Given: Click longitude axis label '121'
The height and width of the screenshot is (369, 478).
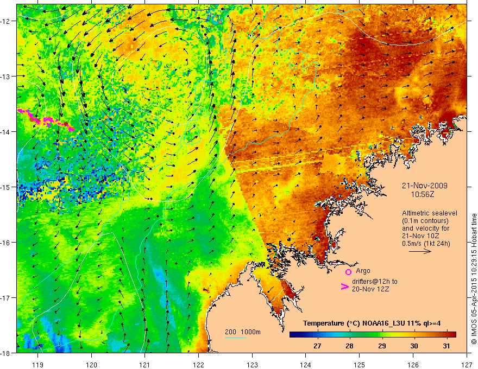Looking at the screenshot, I should pos(145,365).
